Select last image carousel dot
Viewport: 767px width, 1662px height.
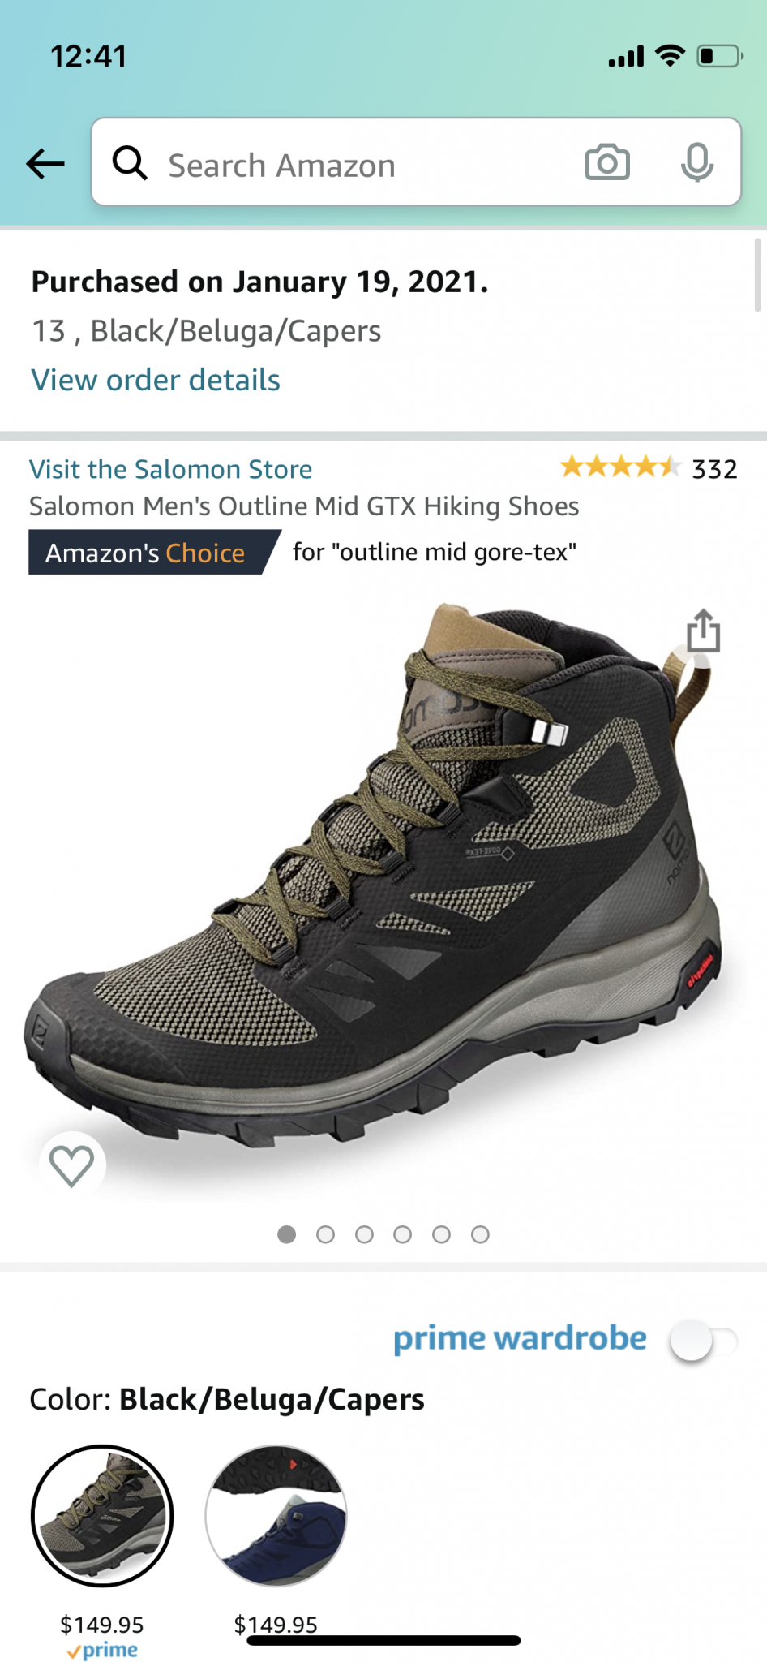coord(480,1234)
